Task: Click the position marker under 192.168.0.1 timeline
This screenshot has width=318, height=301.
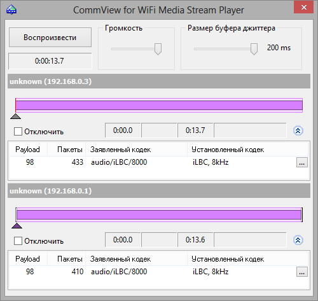Action: pyautogui.click(x=17, y=226)
